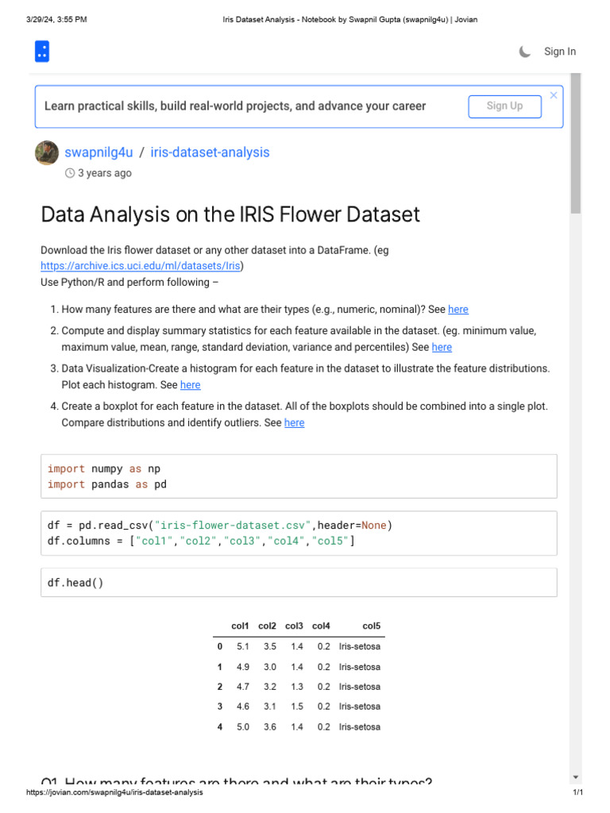This screenshot has height=813, width=610.
Task: Toggle dark mode moon icon
Action: tap(525, 52)
